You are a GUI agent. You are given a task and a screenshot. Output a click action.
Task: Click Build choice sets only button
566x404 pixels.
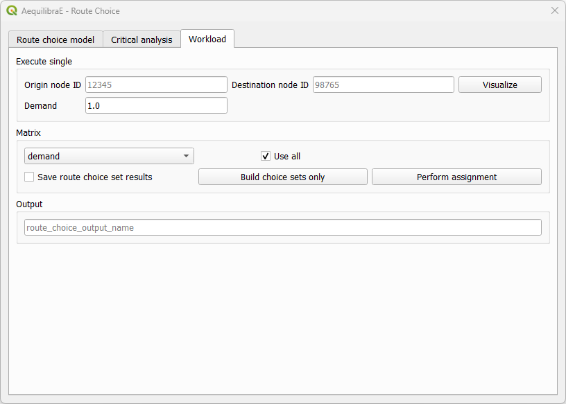pos(282,177)
